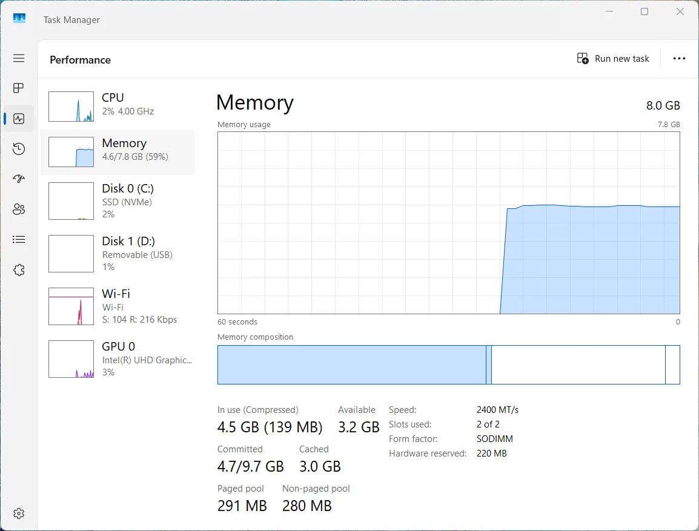Viewport: 699px width, 531px height.
Task: Open the Wi-Fi resource entry
Action: 118,306
